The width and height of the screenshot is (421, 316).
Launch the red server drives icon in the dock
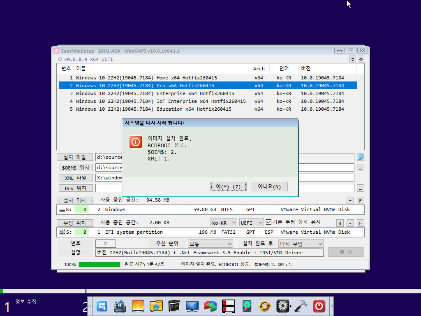point(229,306)
